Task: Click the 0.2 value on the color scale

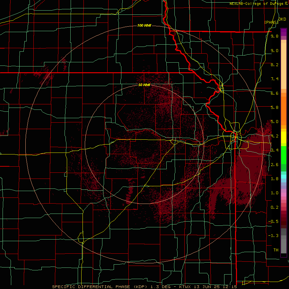Action: point(275,207)
